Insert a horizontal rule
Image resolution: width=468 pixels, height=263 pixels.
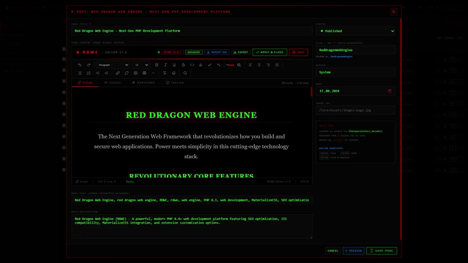(x=153, y=73)
